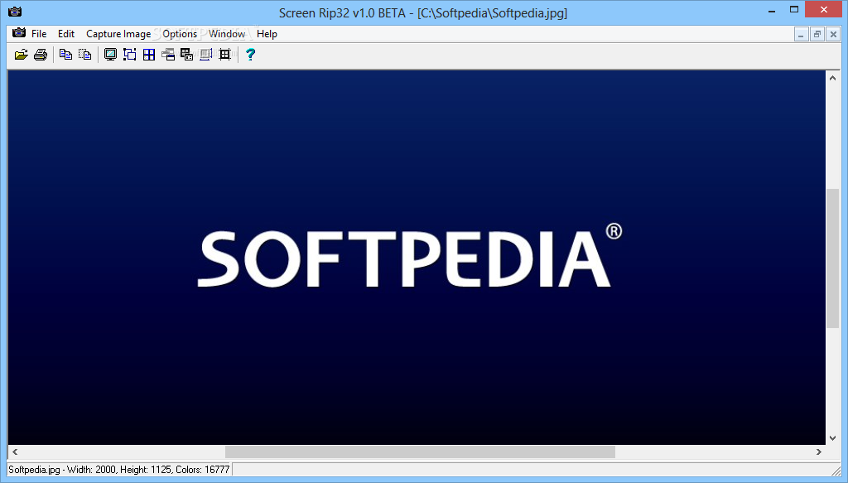Close the Softpedia.jpg document window
The width and height of the screenshot is (848, 483).
click(833, 35)
